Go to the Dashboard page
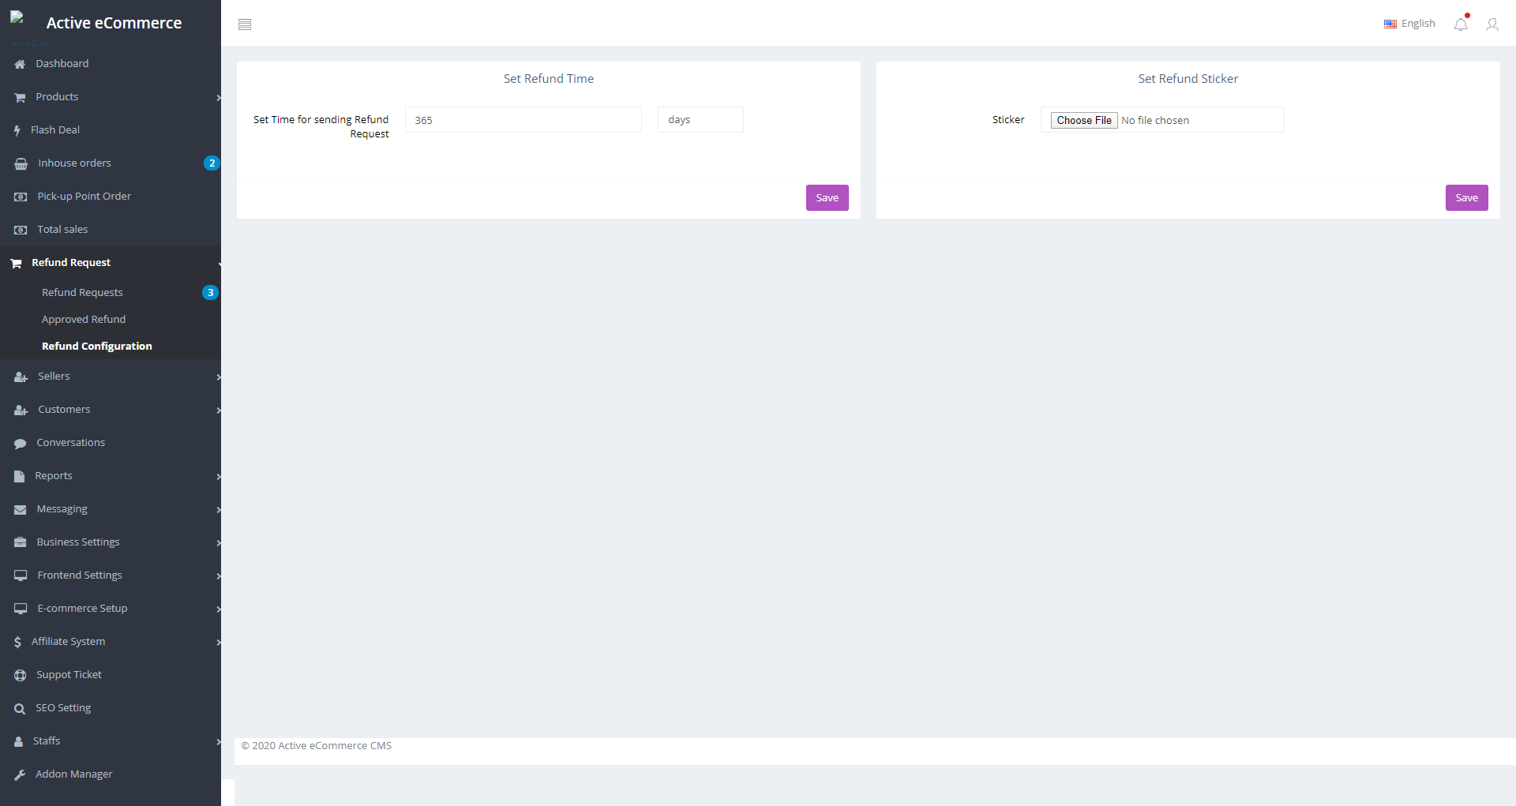1516x806 pixels. pyautogui.click(x=62, y=63)
